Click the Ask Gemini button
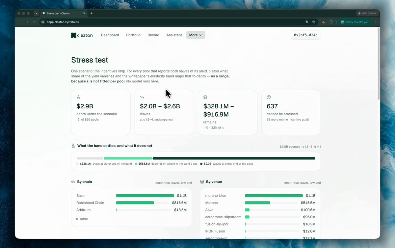 pos(367,13)
